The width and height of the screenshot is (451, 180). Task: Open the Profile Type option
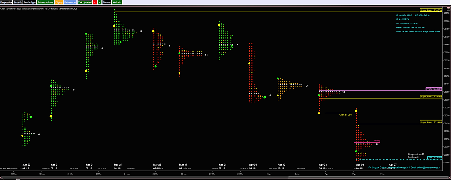pyautogui.click(x=30, y=2)
